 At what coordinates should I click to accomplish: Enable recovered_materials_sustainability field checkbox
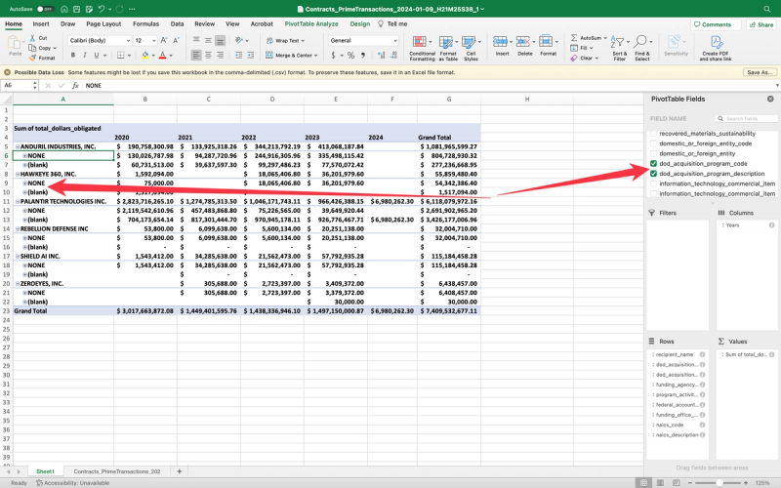point(653,133)
